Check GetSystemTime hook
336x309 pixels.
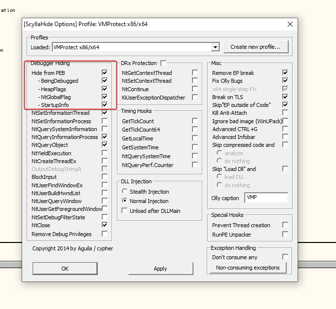(x=195, y=147)
